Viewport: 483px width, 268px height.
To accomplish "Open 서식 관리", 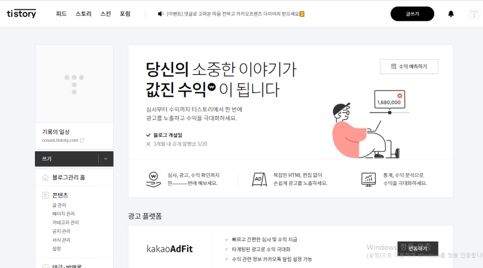I will pyautogui.click(x=61, y=240).
